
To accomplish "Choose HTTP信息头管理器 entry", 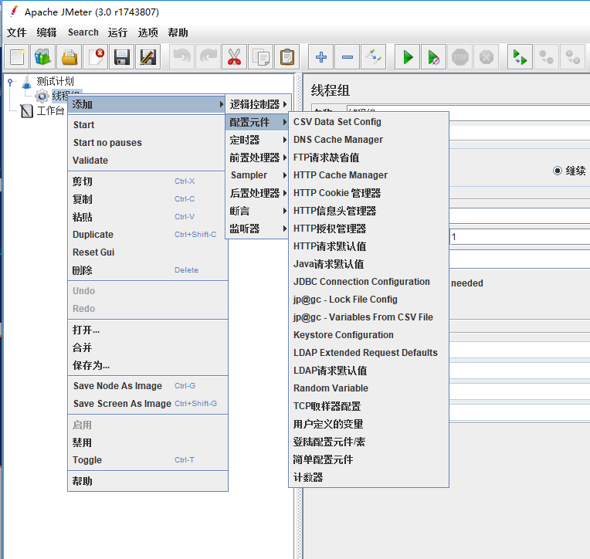I will 369,211.
